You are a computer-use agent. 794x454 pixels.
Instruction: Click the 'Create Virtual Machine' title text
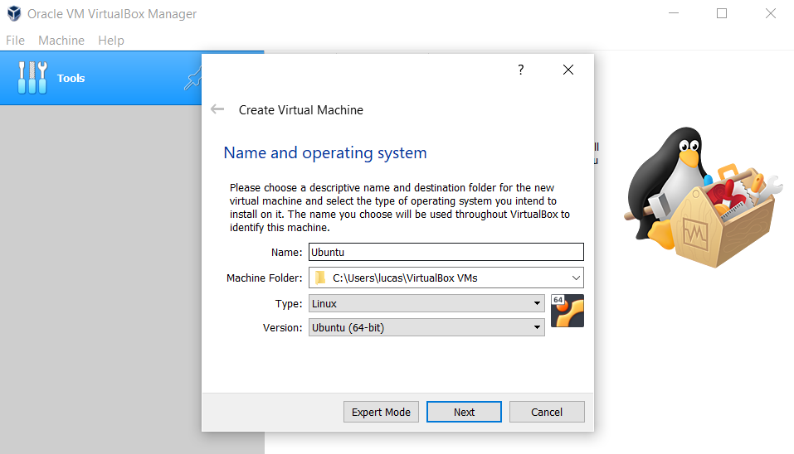coord(301,109)
